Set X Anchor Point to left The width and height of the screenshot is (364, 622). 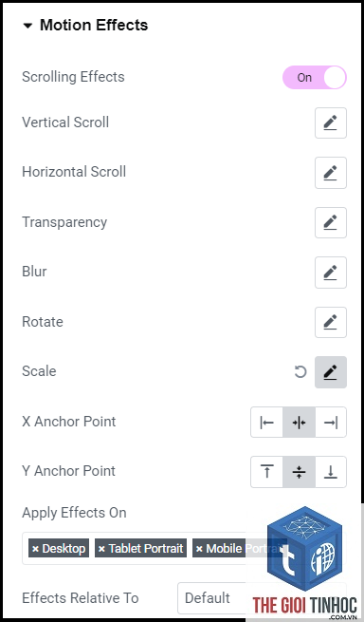pyautogui.click(x=266, y=423)
